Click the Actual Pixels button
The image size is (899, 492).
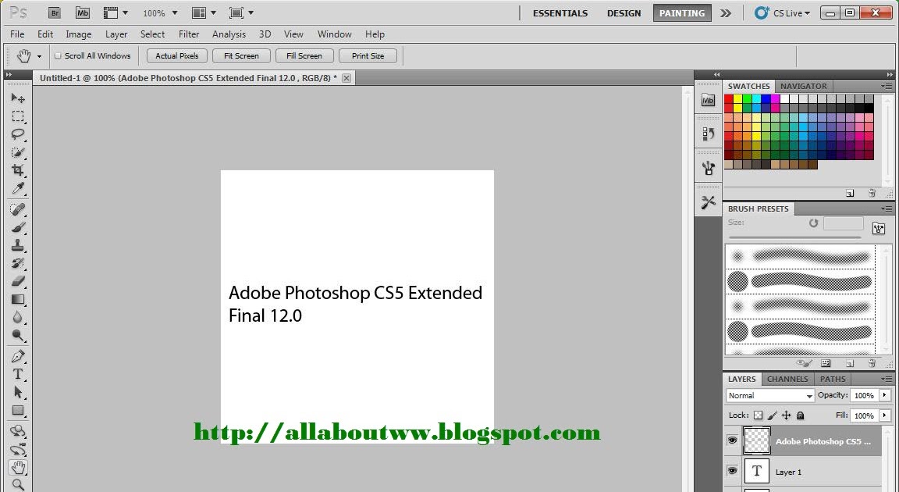pos(176,55)
